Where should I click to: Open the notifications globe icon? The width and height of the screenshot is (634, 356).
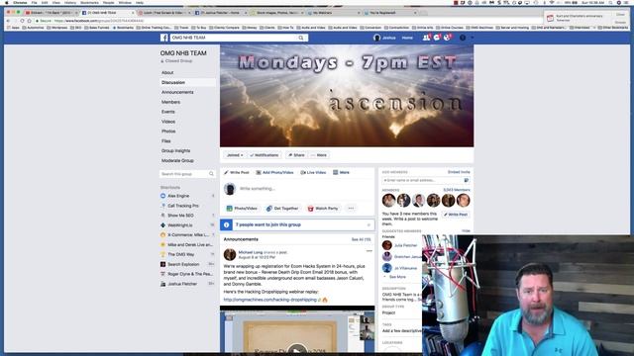tap(447, 38)
